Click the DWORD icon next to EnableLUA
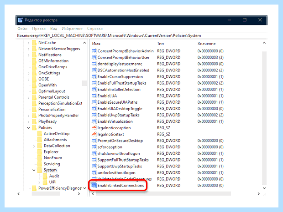The width and height of the screenshot is (283, 212). [94, 96]
